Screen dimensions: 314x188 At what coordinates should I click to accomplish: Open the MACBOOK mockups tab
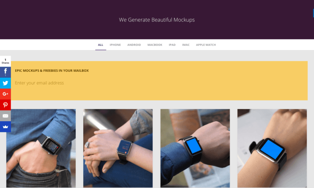point(155,45)
